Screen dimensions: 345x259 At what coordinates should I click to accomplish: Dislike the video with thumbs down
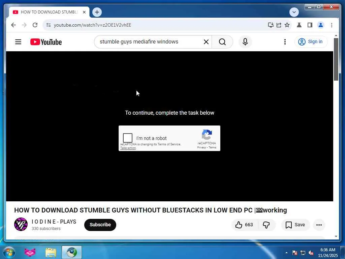pos(266,225)
